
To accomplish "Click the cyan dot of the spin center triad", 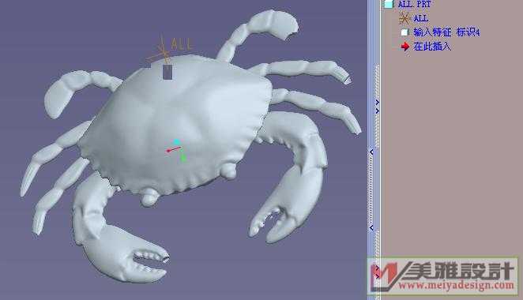I will tap(176, 142).
